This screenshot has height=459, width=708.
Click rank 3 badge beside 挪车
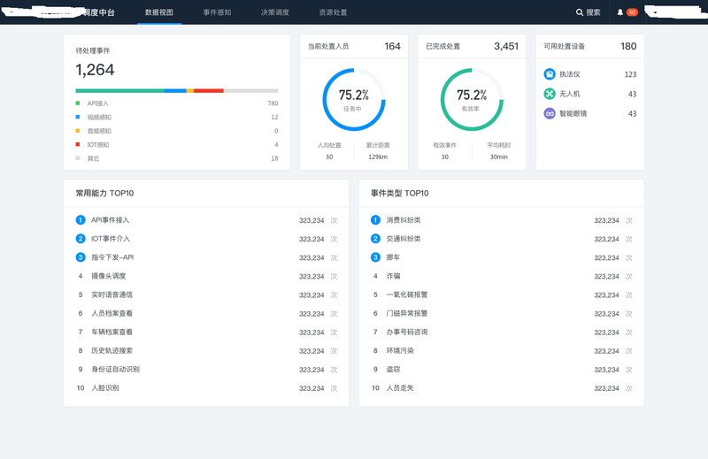pyautogui.click(x=375, y=257)
